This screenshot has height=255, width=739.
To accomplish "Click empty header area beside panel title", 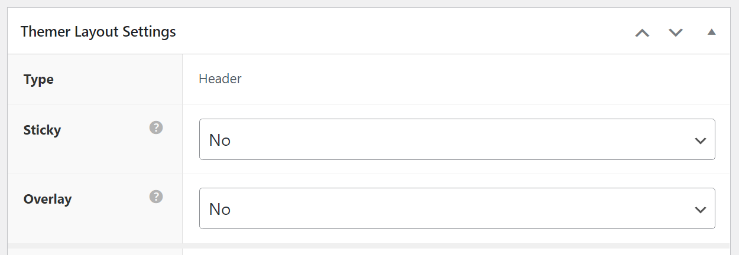I will pos(402,32).
